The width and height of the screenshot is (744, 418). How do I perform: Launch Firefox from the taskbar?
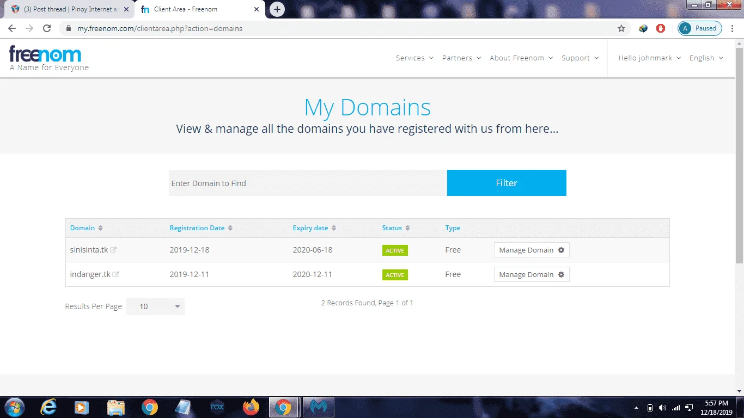pyautogui.click(x=251, y=407)
